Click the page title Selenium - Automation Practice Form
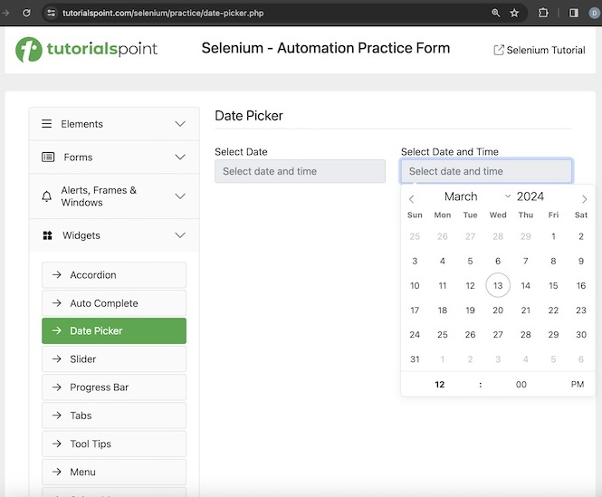602x497 pixels. coord(326,48)
